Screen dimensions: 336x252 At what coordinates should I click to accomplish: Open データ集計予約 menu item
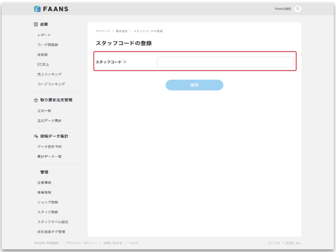click(x=49, y=147)
